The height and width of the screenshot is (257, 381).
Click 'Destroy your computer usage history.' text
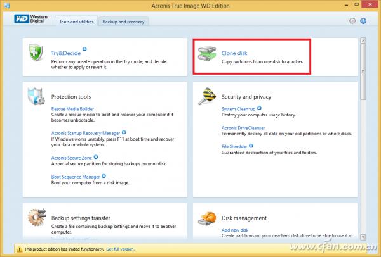click(258, 115)
